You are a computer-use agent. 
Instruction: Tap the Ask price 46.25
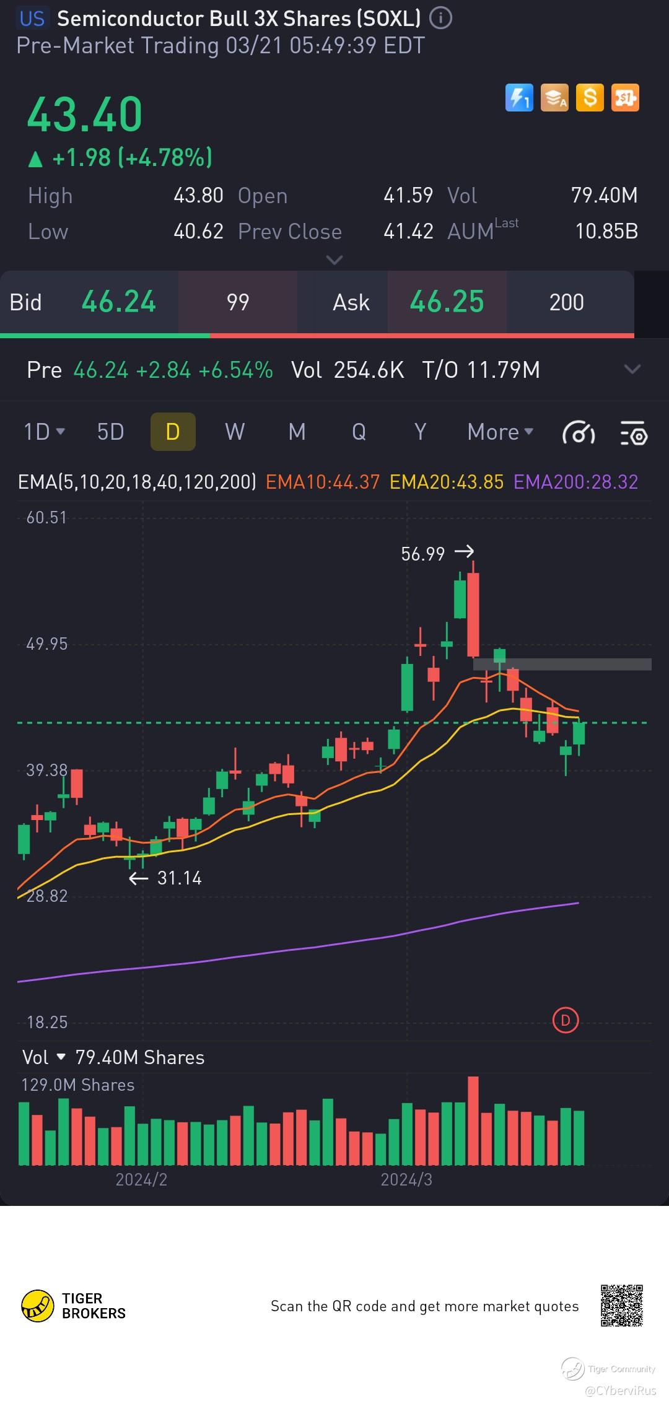coord(447,302)
